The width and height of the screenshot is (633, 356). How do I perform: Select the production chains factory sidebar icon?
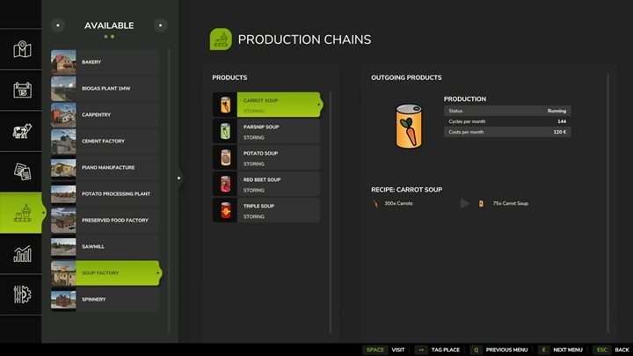click(22, 213)
